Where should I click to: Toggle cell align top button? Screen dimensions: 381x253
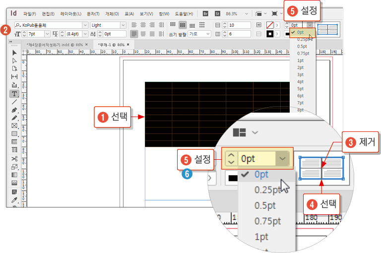[x=173, y=25]
